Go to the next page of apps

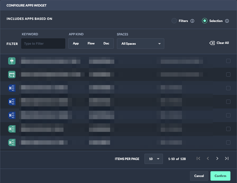click(217, 158)
